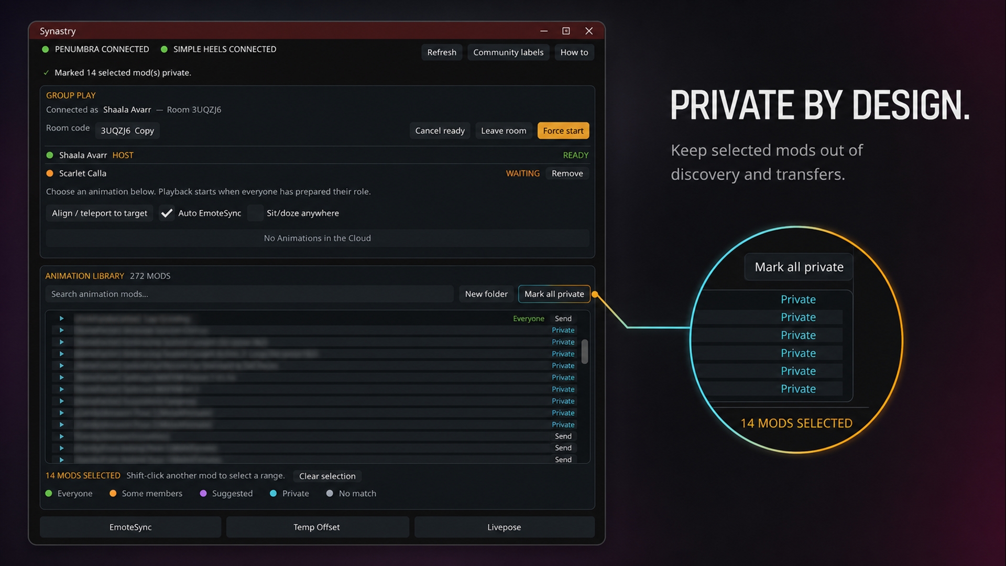
Task: Click the checkmark beside Marked 14 selected
Action: click(46, 73)
